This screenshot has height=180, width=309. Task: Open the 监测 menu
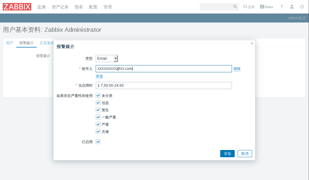[42, 7]
